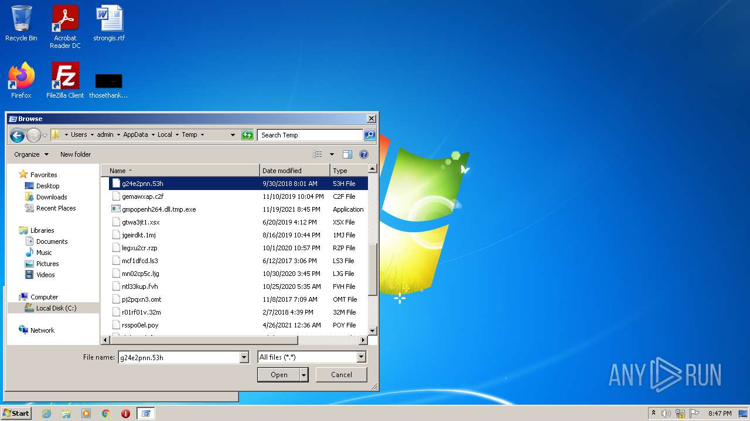Click the Search Temp input field
Screen dimensions: 750x421
[310, 135]
